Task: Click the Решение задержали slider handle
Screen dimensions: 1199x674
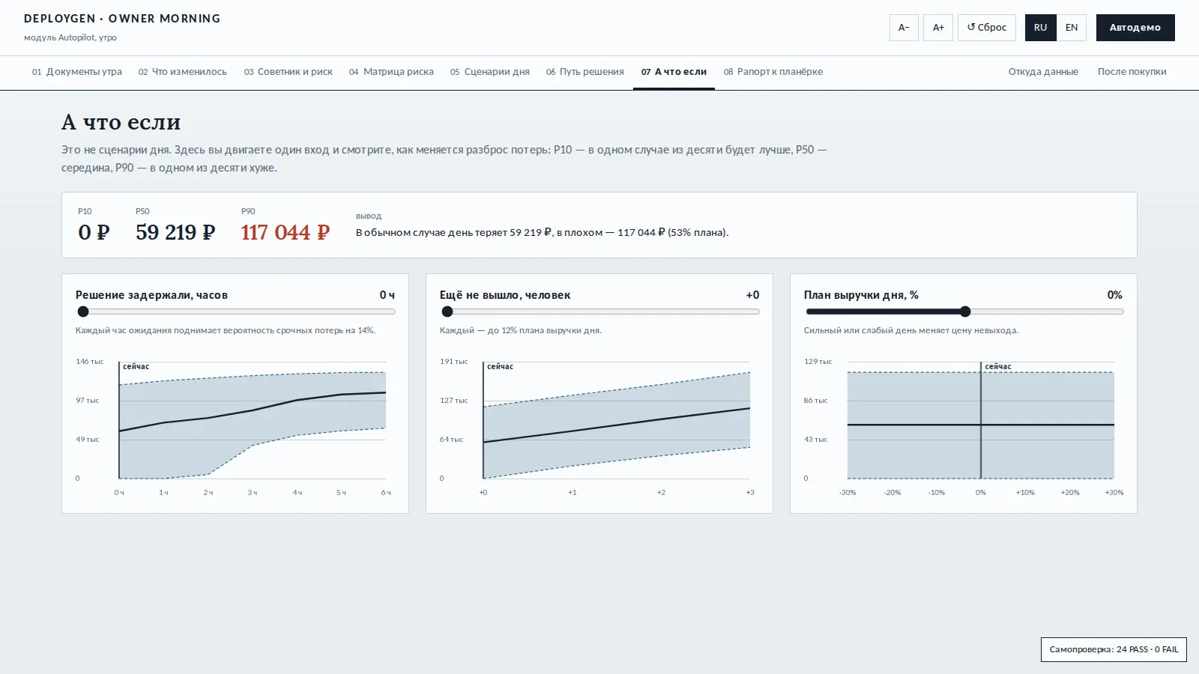Action: [83, 312]
